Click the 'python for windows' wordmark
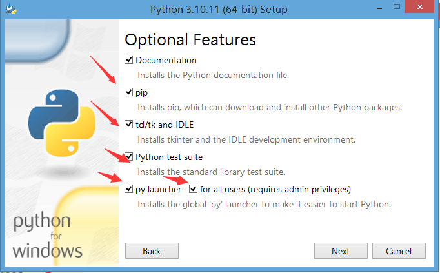 48,235
